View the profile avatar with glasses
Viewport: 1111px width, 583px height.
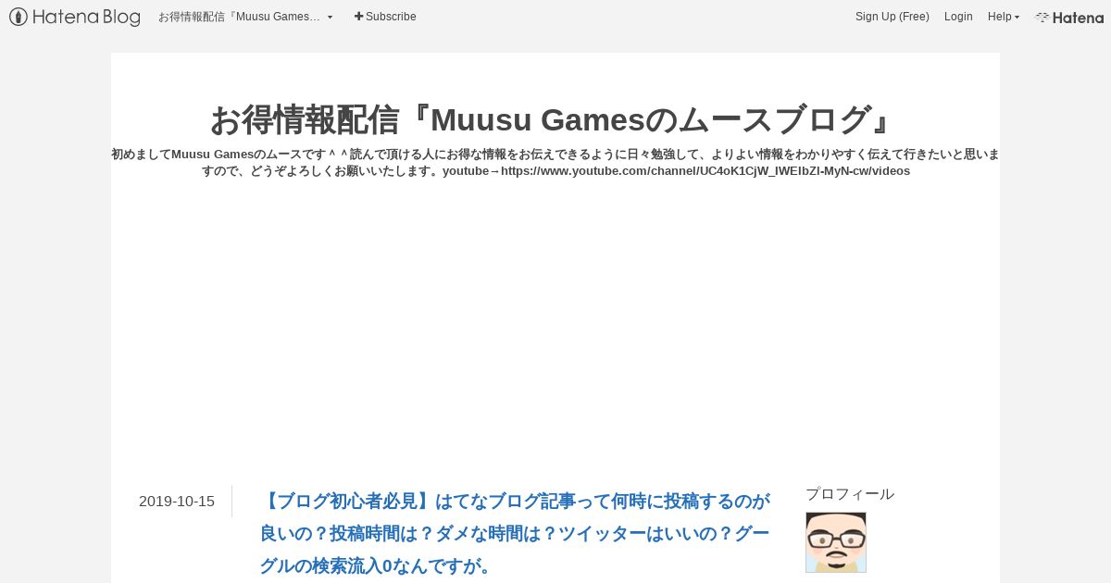(x=836, y=542)
